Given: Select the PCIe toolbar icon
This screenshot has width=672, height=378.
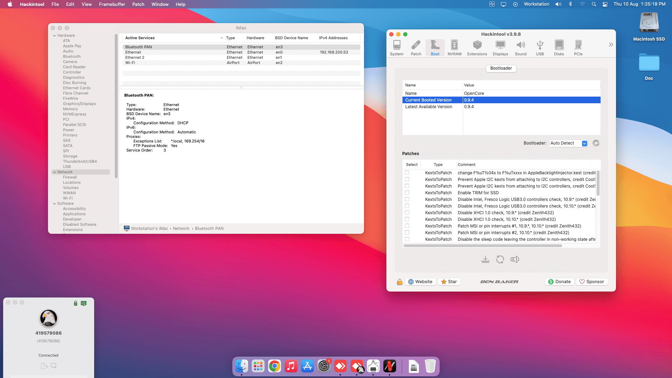Looking at the screenshot, I should click(578, 48).
